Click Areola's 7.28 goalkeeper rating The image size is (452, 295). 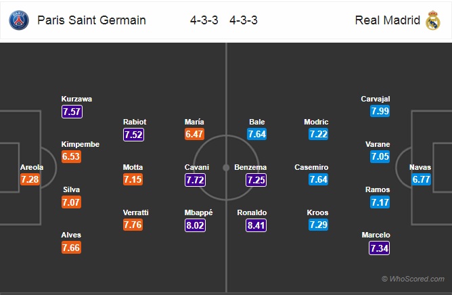pos(30,179)
